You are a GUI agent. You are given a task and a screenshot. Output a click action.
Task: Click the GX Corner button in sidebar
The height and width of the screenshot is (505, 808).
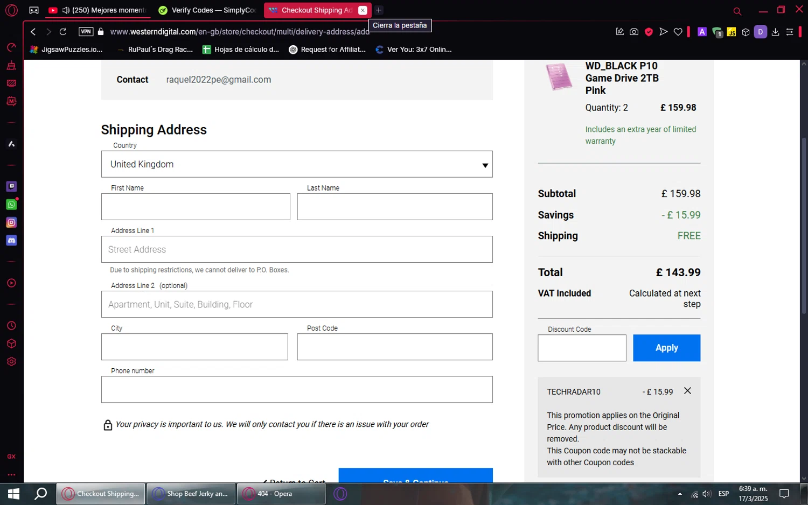point(11,457)
